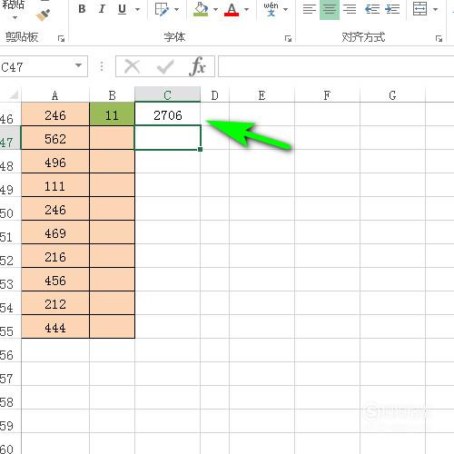Image resolution: width=454 pixels, height=454 pixels.
Task: Select green cell B46 with 11
Action: point(112,114)
